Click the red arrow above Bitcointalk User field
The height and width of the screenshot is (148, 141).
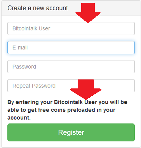coord(88,13)
